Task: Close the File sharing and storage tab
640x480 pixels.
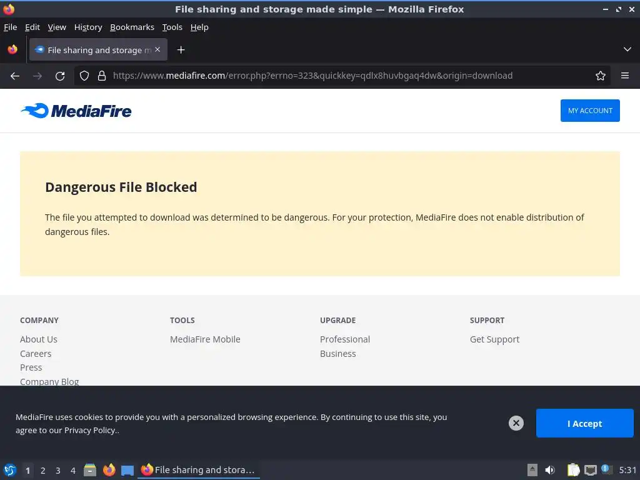Action: pos(157,49)
